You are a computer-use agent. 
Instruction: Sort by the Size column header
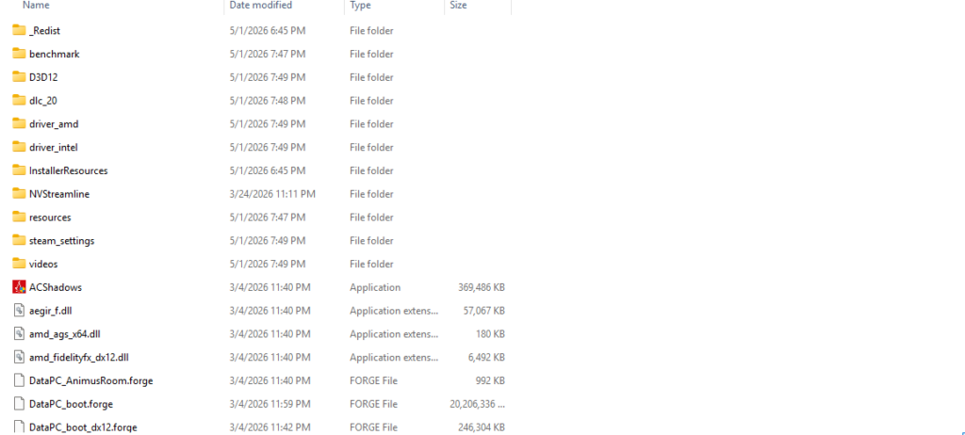coord(458,5)
